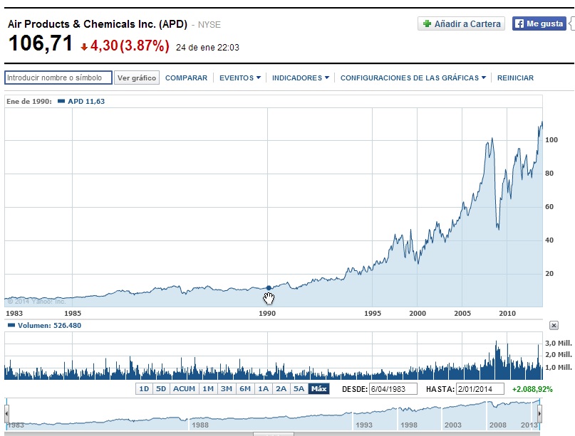
Task: Click the green plus icon in Añadir a Cartera
Action: 427,23
